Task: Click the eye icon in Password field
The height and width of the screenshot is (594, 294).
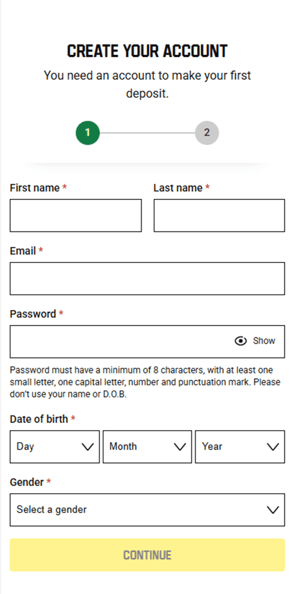Action: coord(241,341)
